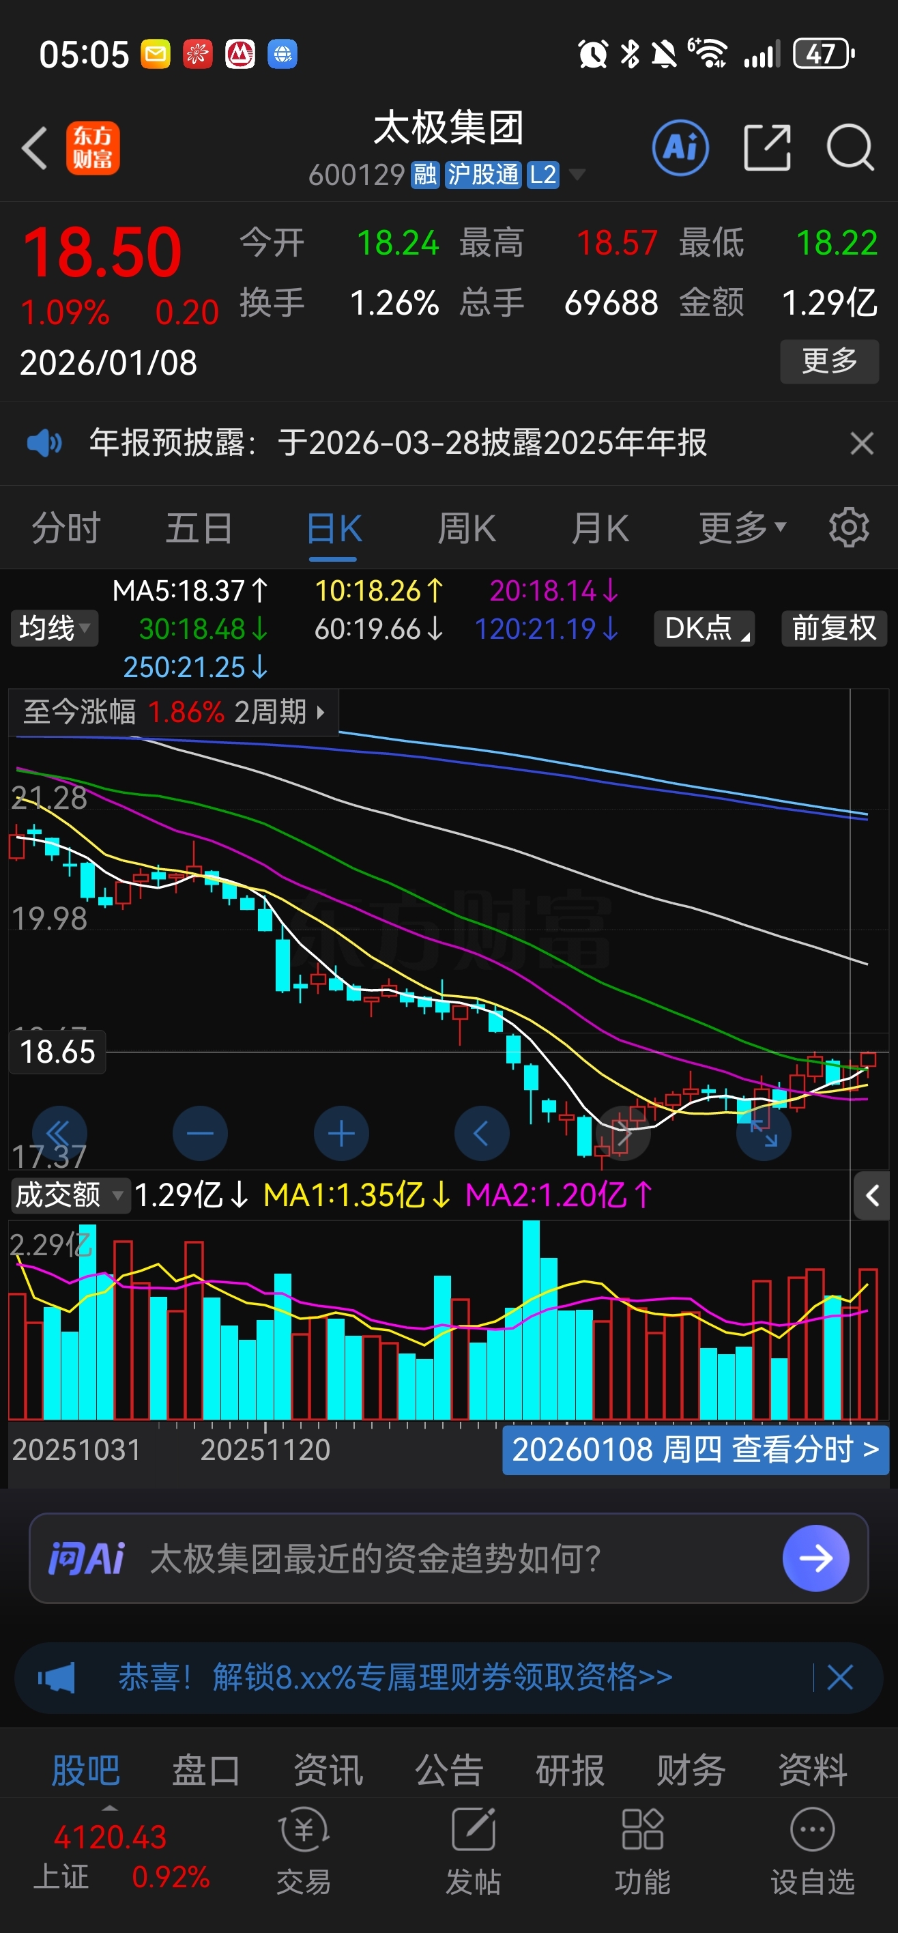The image size is (898, 1933).
Task: Open 20260108 周四 查看分时 link
Action: 695,1449
